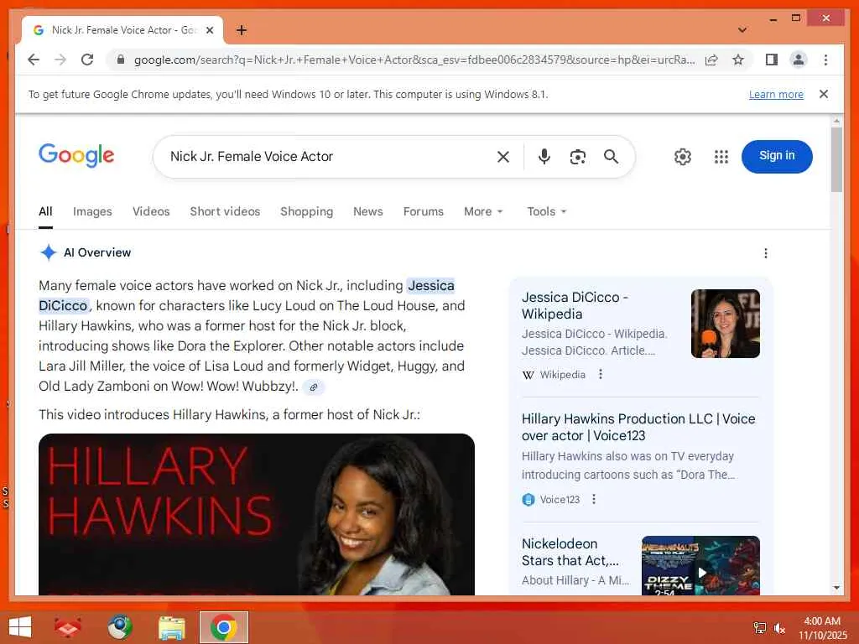Reload the current page

click(x=87, y=60)
